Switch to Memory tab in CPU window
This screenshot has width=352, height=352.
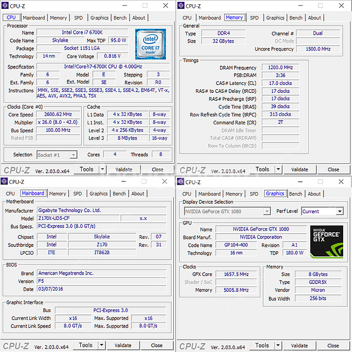[58, 18]
